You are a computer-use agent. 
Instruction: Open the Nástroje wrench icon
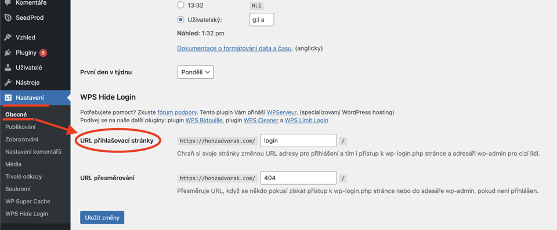click(8, 83)
